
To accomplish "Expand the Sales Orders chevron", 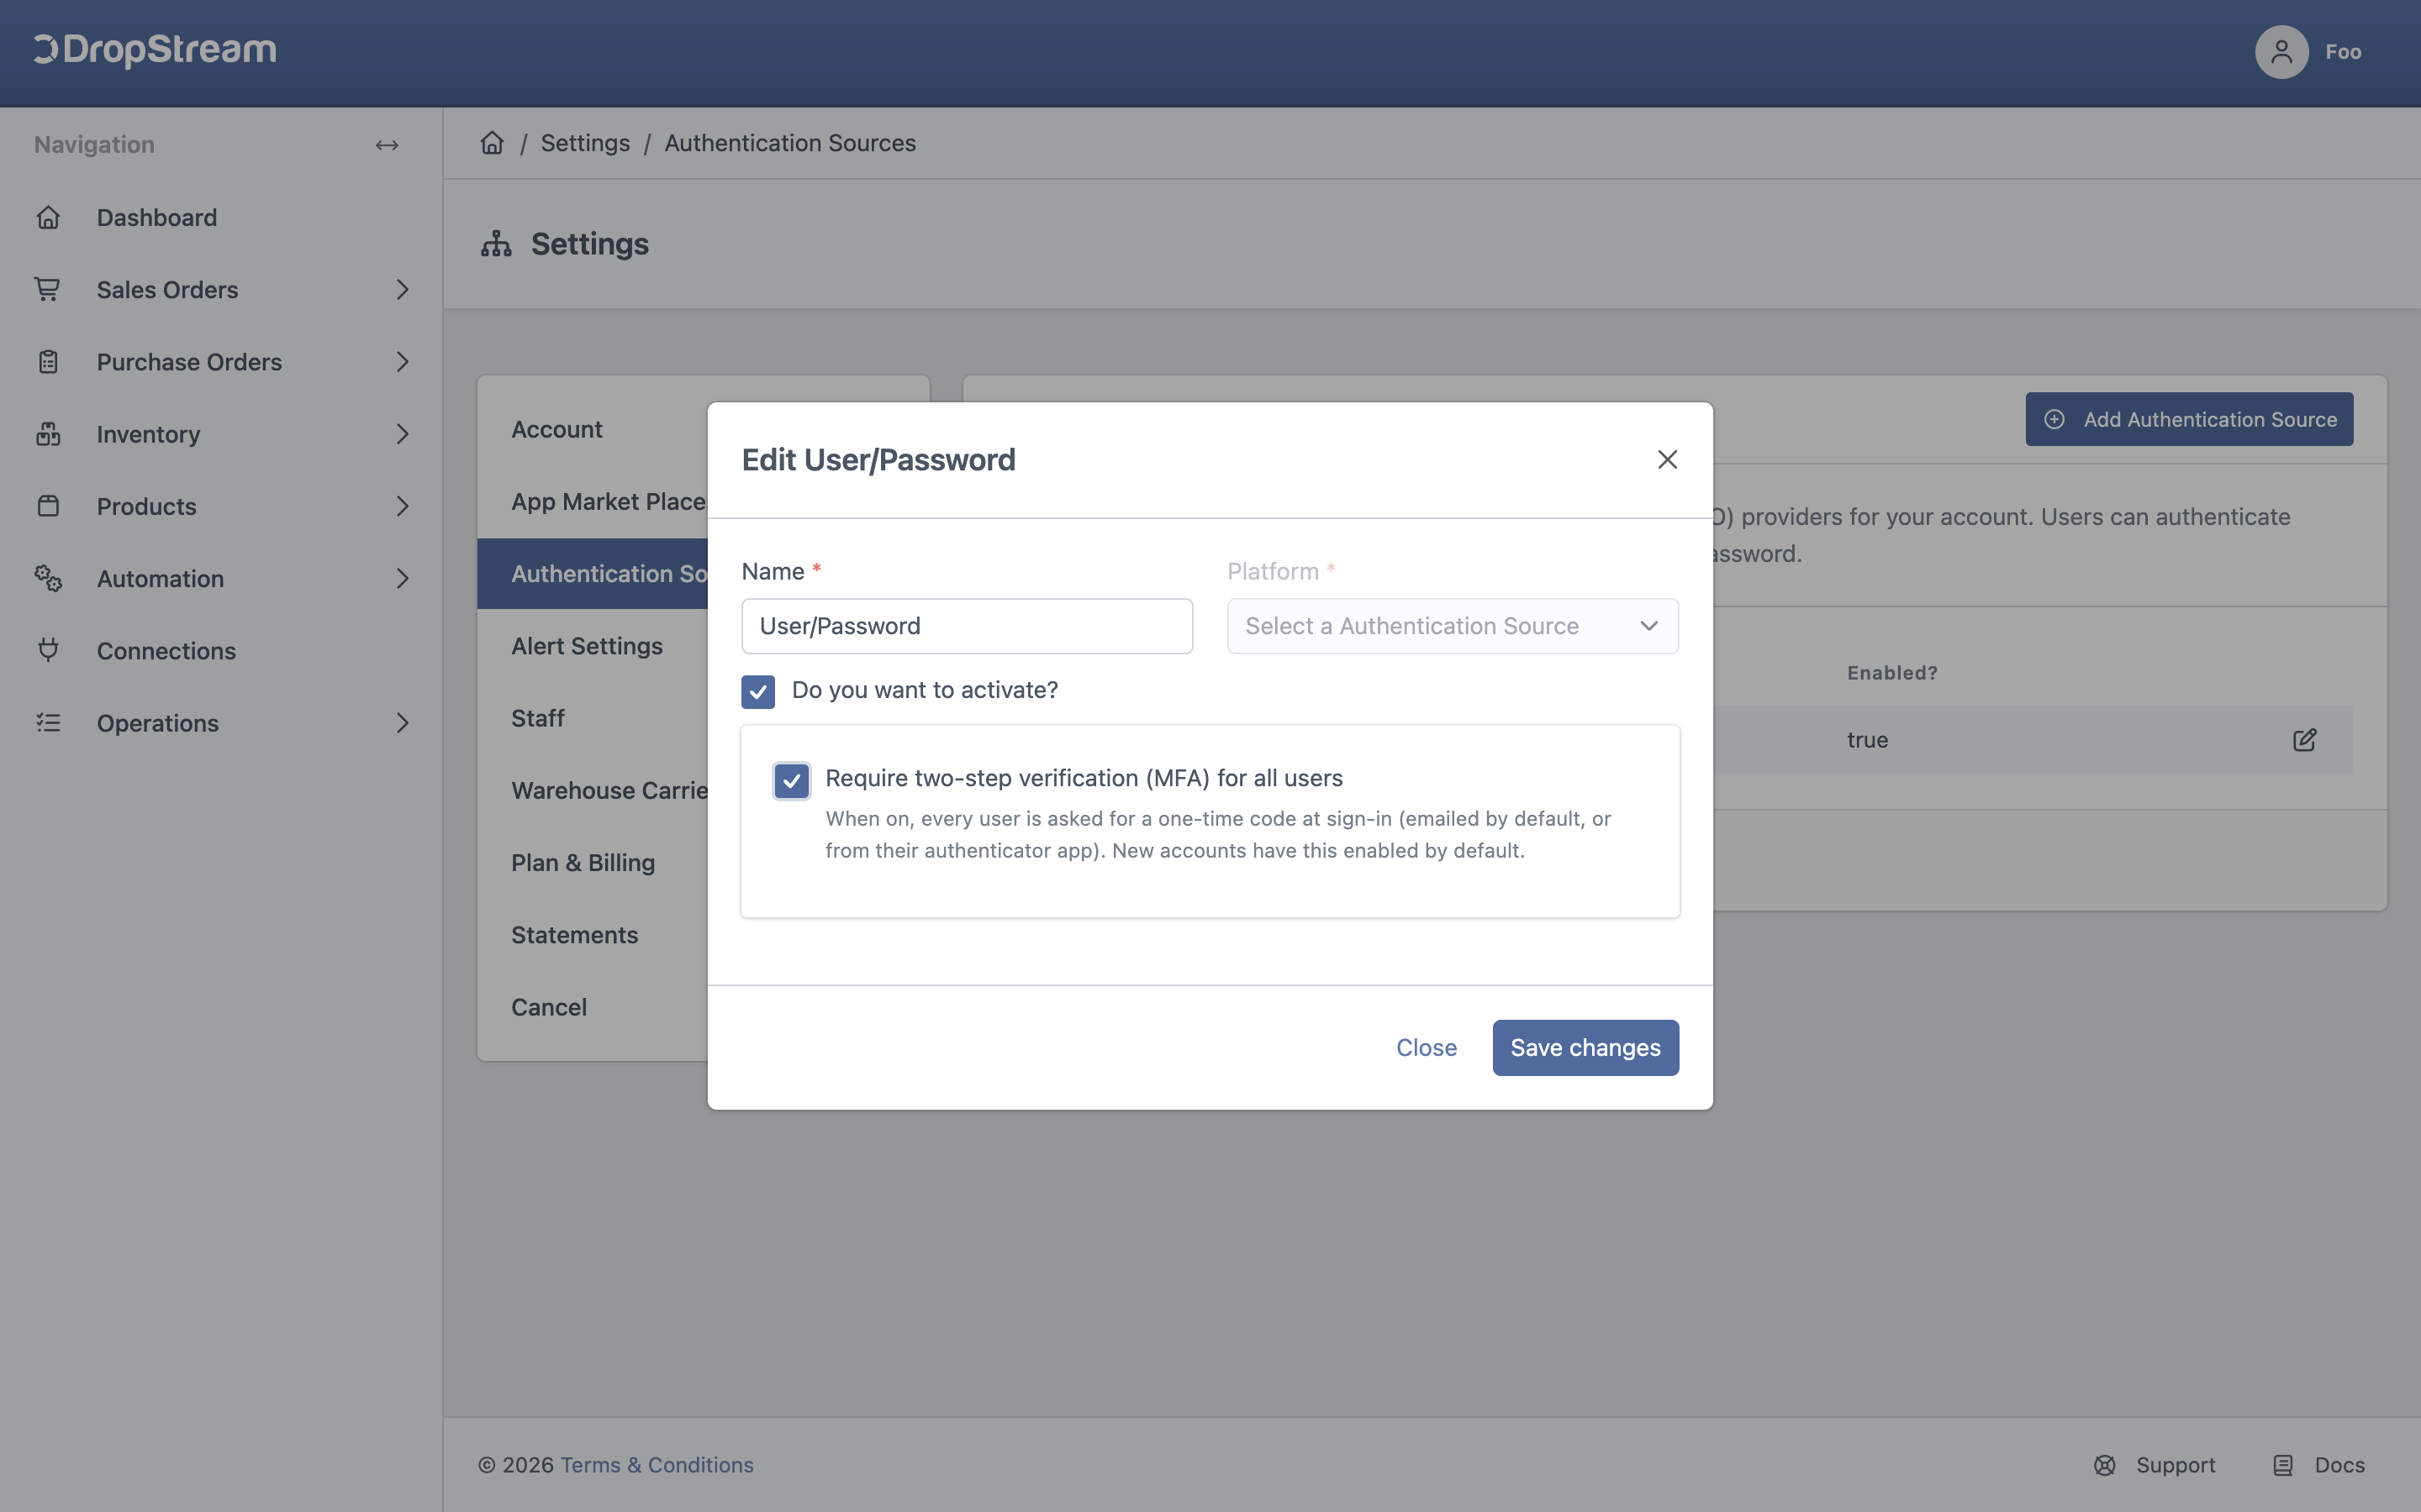I will pyautogui.click(x=402, y=289).
